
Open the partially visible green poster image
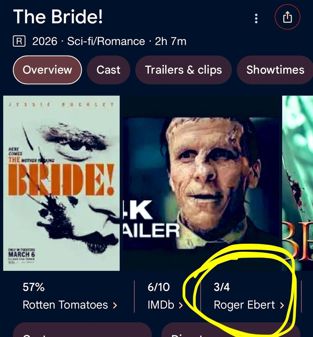tap(298, 183)
